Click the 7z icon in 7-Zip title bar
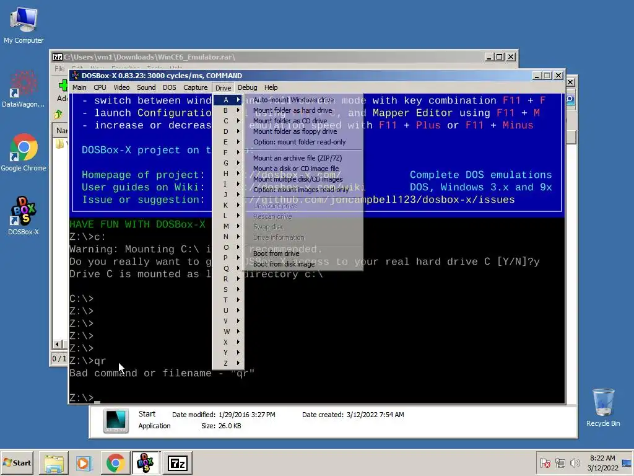This screenshot has height=476, width=634. 58,57
